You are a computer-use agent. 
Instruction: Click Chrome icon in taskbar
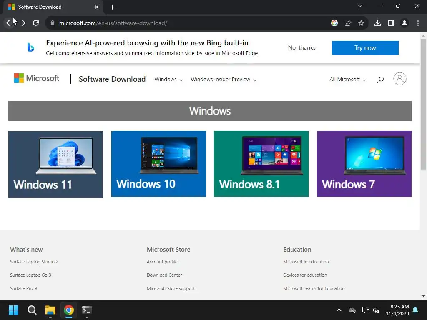(69, 310)
